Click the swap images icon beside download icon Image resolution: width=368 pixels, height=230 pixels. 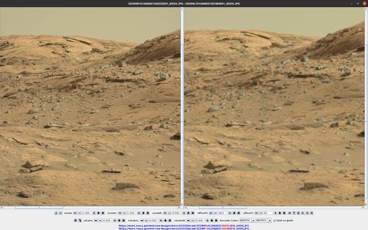pyautogui.click(x=60, y=213)
